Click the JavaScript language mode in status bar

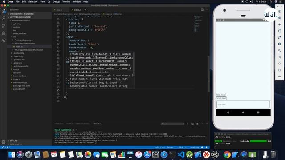point(194,147)
